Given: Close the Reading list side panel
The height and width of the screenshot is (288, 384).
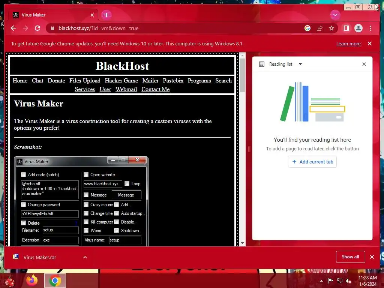Looking at the screenshot, I should tap(364, 64).
